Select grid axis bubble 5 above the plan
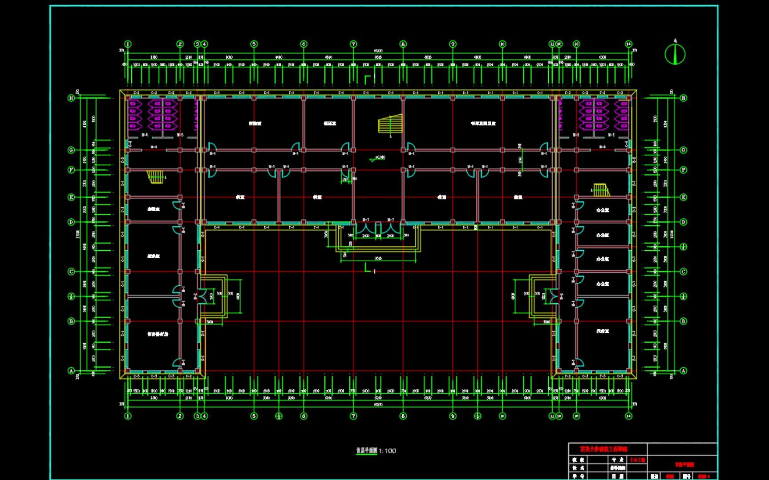 tap(254, 44)
